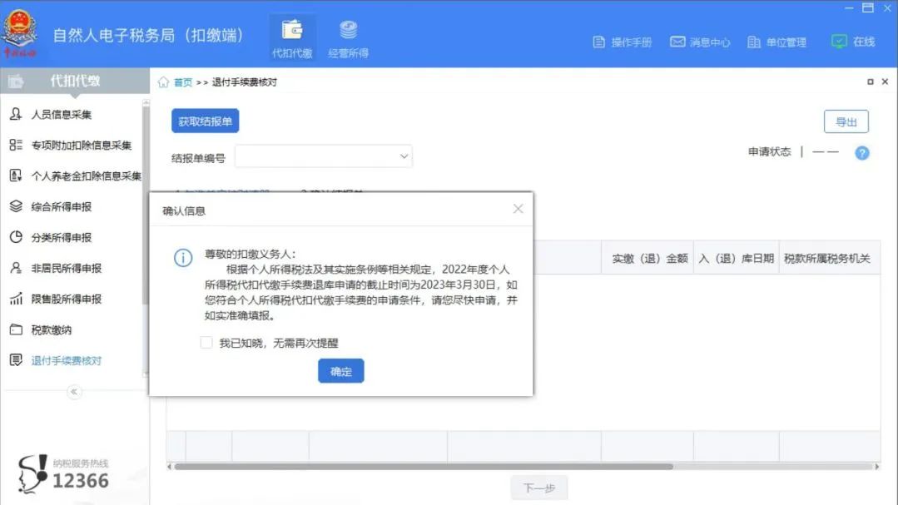Click the 税款缴纳 folder icon
Viewport: 898px width, 505px height.
click(x=16, y=329)
